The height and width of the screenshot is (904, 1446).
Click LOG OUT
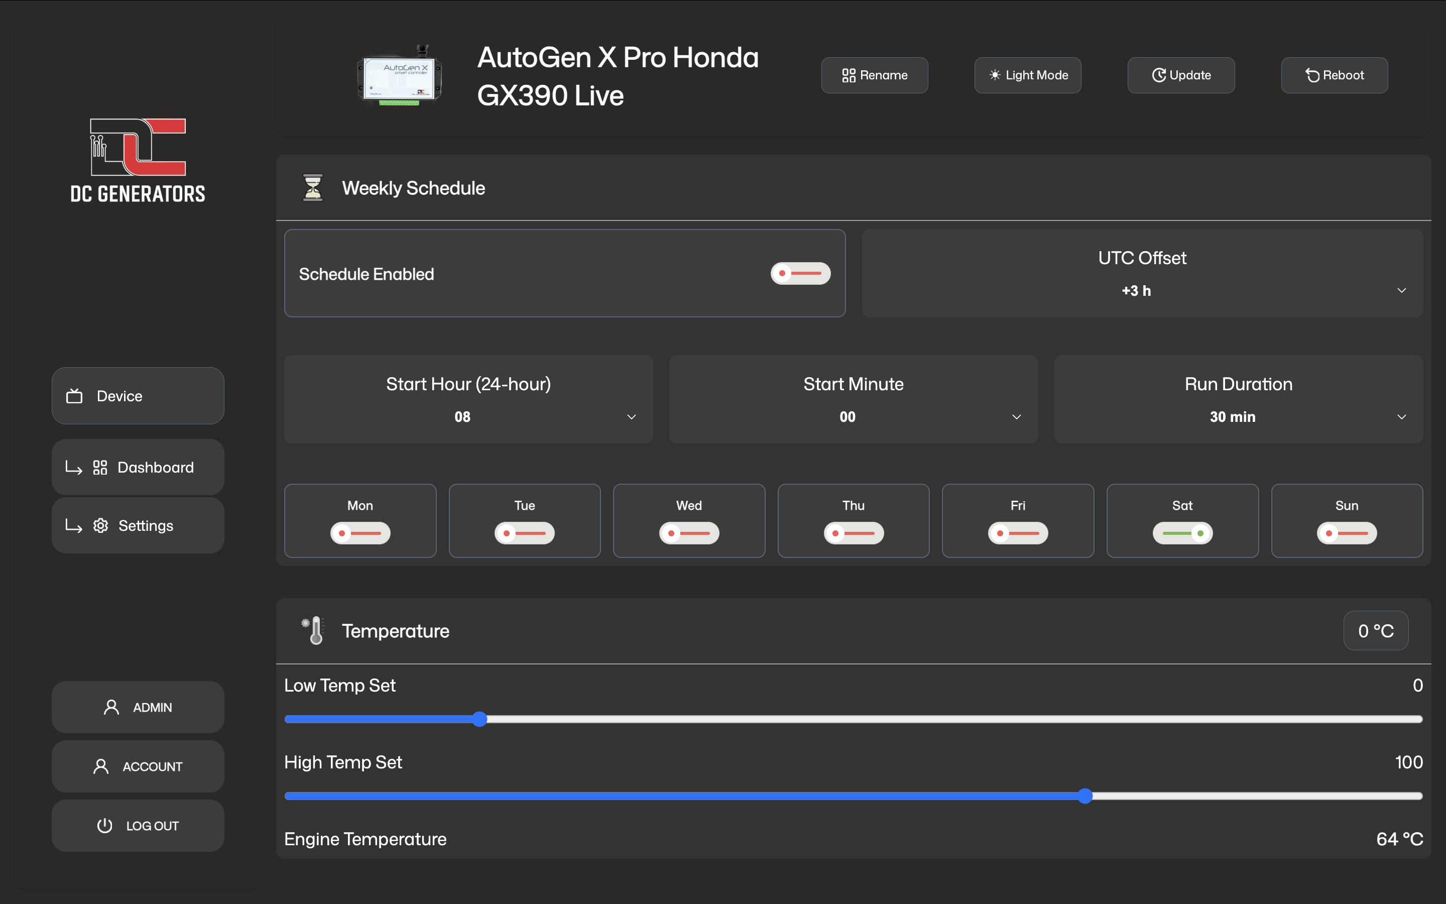pyautogui.click(x=138, y=826)
